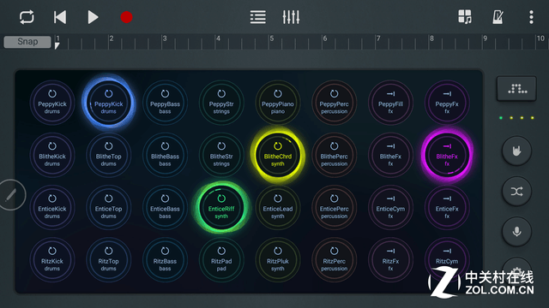Click the shuffle randomize button
Viewport: 549px width, 308px height.
516,192
